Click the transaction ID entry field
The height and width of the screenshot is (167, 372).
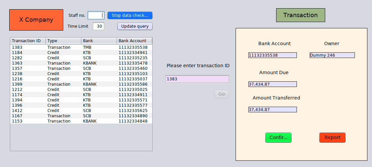197,79
